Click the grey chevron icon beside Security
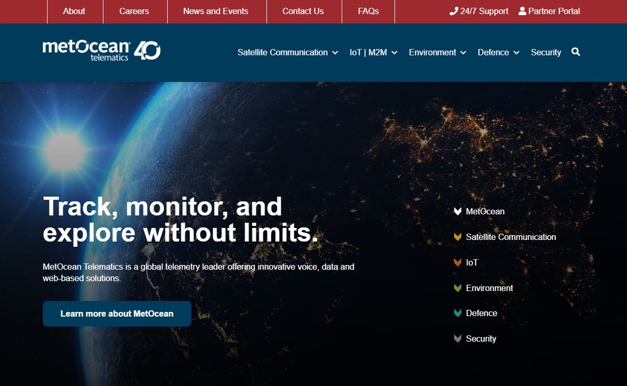 (x=458, y=339)
